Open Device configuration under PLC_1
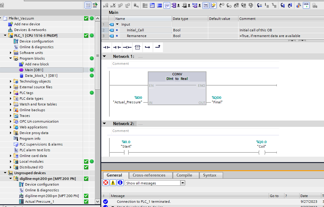This screenshot has width=324, height=207. click(36, 41)
